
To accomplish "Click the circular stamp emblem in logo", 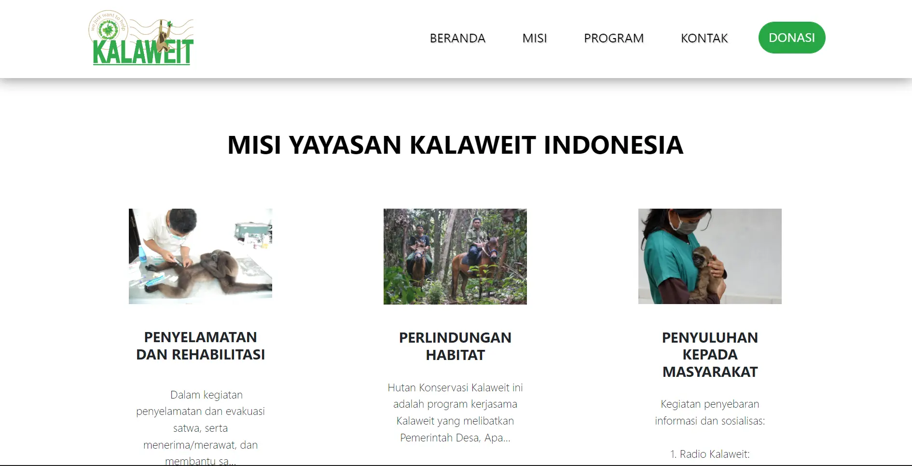I will tap(108, 29).
